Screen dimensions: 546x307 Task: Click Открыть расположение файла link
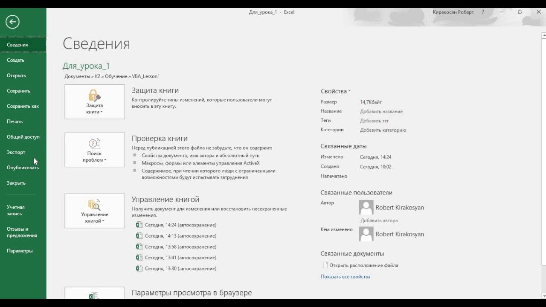364,265
